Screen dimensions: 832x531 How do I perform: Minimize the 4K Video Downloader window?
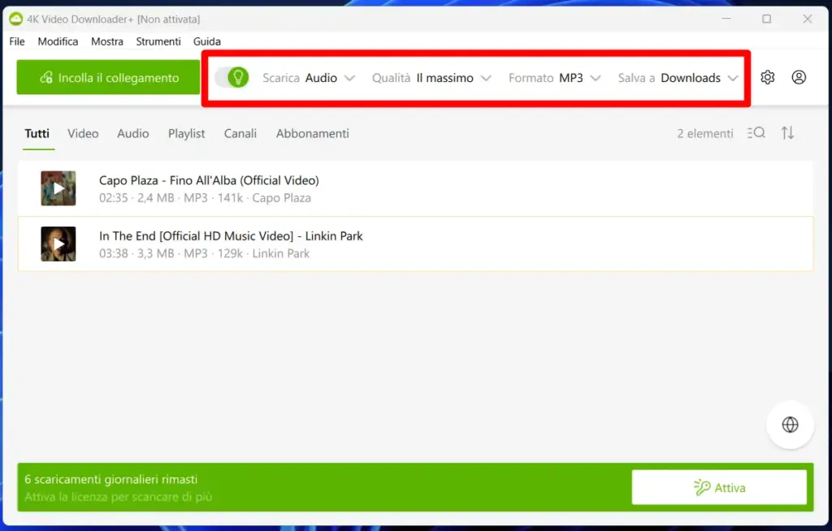(726, 19)
